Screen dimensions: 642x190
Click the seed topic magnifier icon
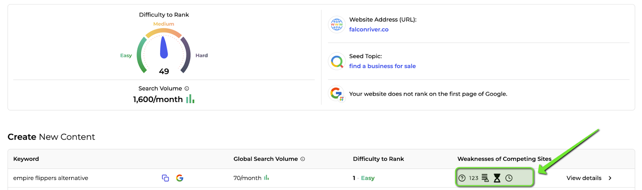(337, 61)
